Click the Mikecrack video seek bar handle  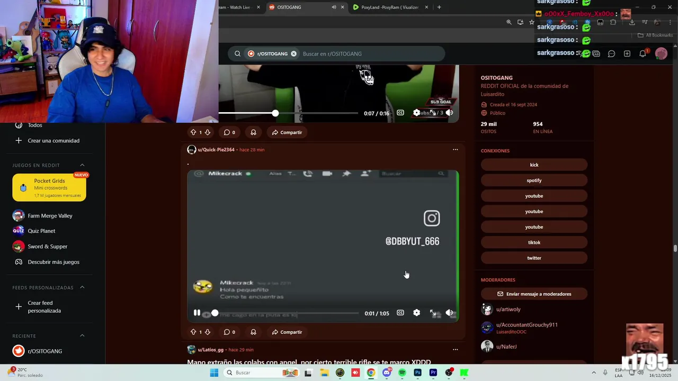215,313
